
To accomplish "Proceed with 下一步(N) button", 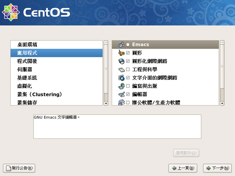I will [217, 168].
